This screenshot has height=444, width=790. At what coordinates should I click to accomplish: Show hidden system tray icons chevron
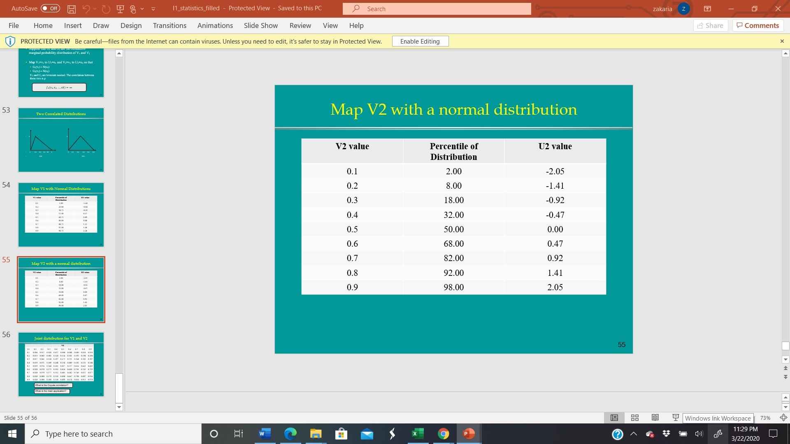(x=634, y=434)
